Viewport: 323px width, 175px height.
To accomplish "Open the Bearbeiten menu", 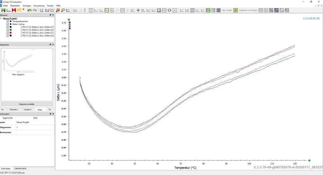I will [x=15, y=6].
